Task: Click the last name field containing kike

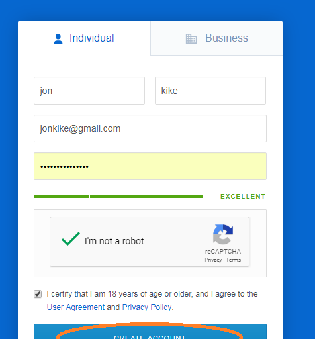Action: pos(210,91)
